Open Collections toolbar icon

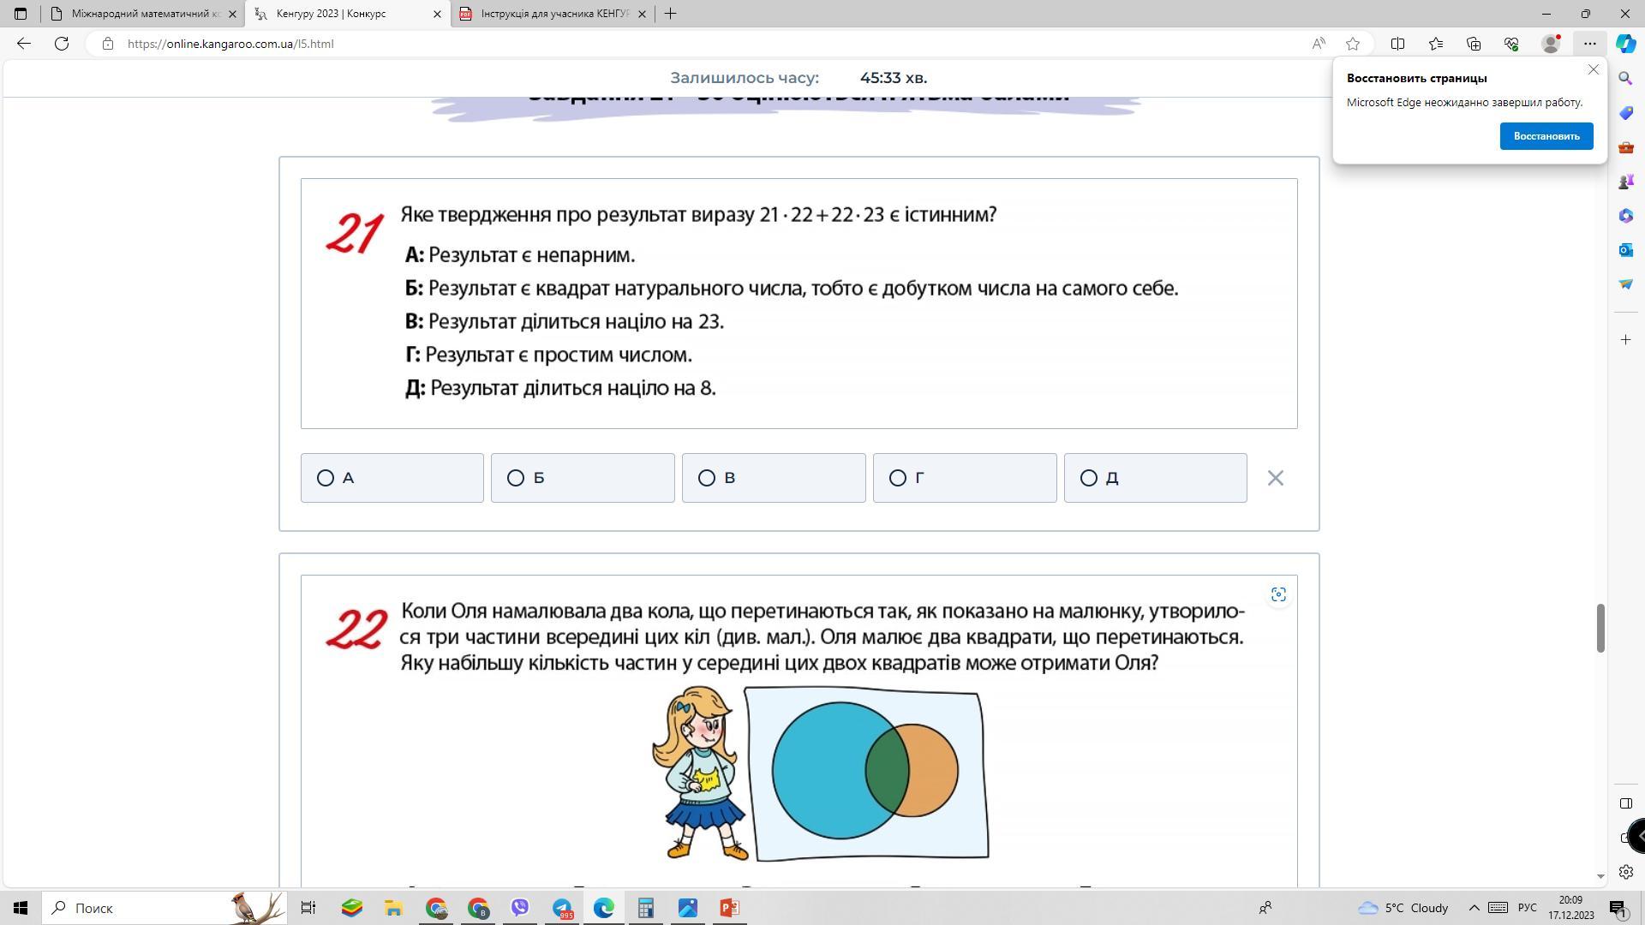click(x=1474, y=44)
